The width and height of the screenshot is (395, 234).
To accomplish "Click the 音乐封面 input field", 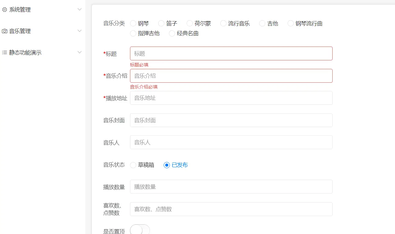I will [231, 120].
